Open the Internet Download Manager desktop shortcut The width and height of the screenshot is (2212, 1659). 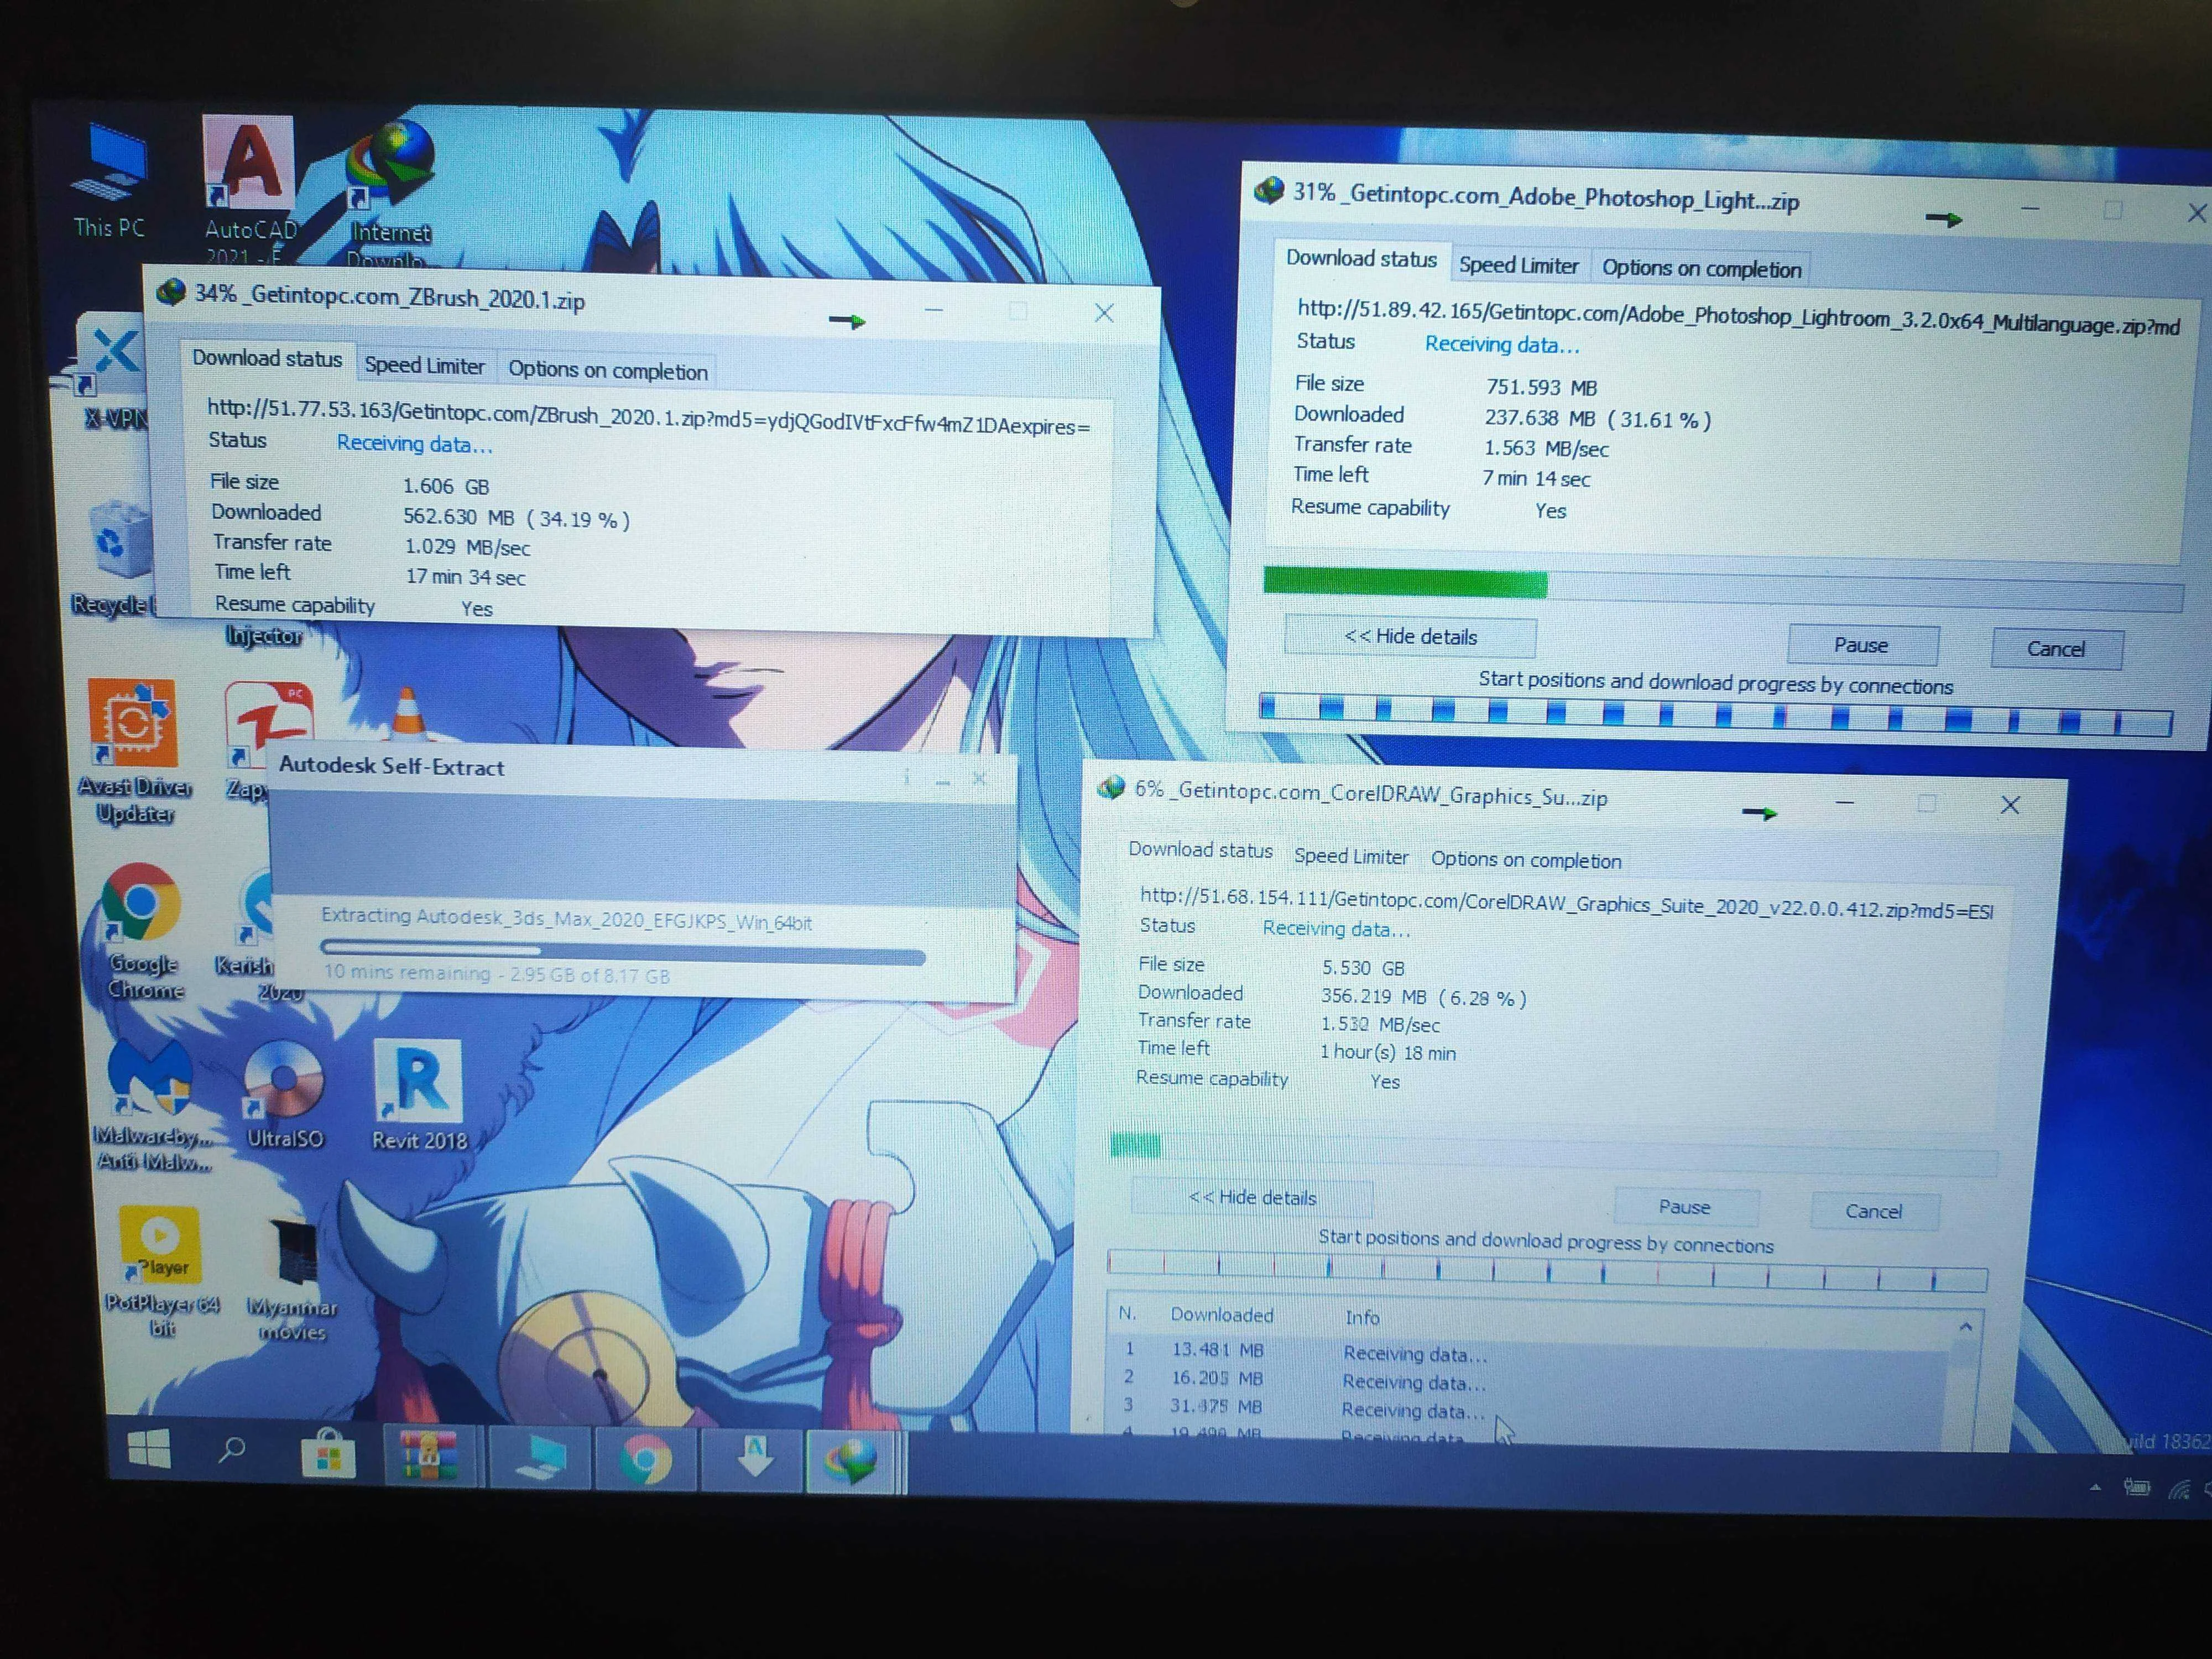pyautogui.click(x=392, y=192)
